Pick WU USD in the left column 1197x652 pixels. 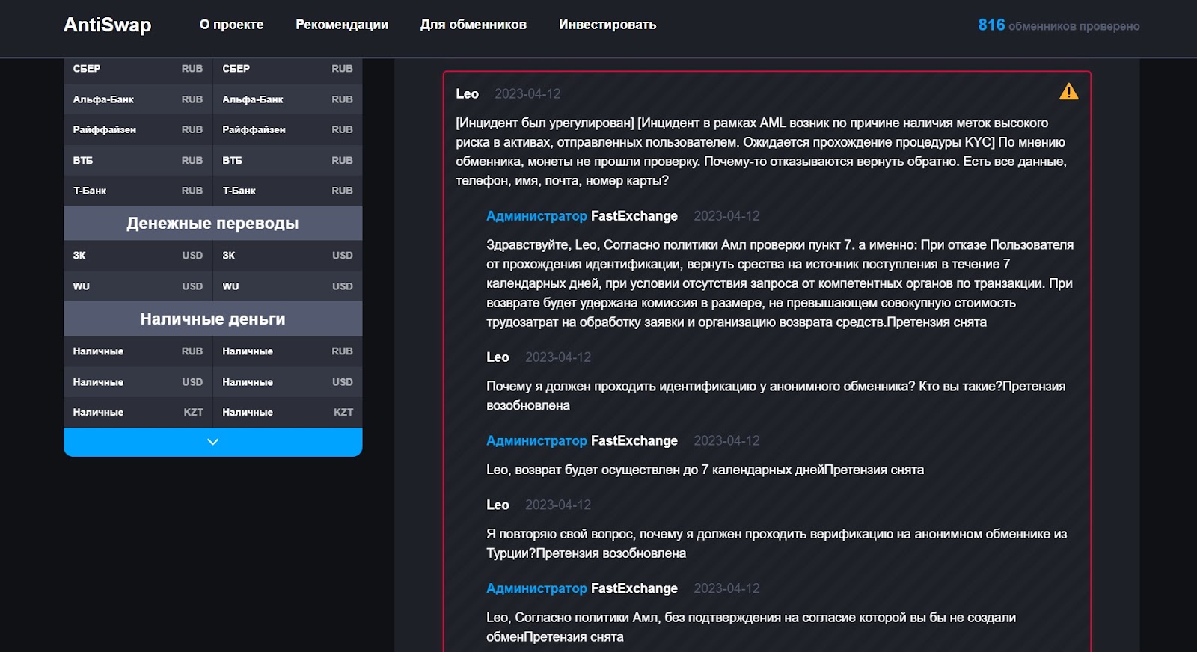click(x=138, y=286)
